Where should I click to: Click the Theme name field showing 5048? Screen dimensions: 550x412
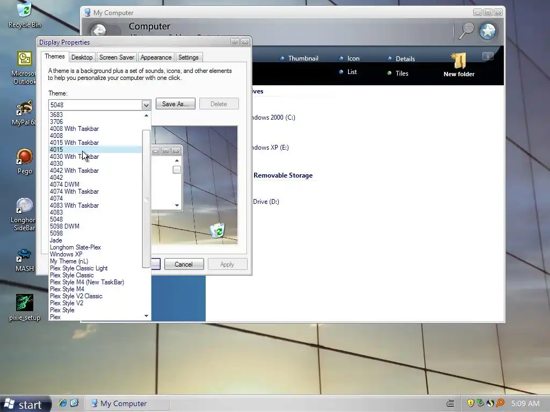coord(95,105)
